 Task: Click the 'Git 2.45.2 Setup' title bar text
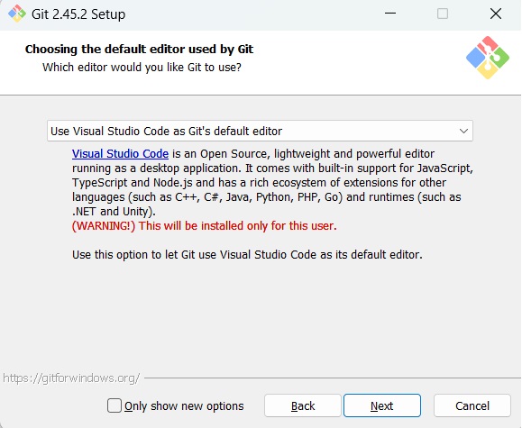[78, 14]
